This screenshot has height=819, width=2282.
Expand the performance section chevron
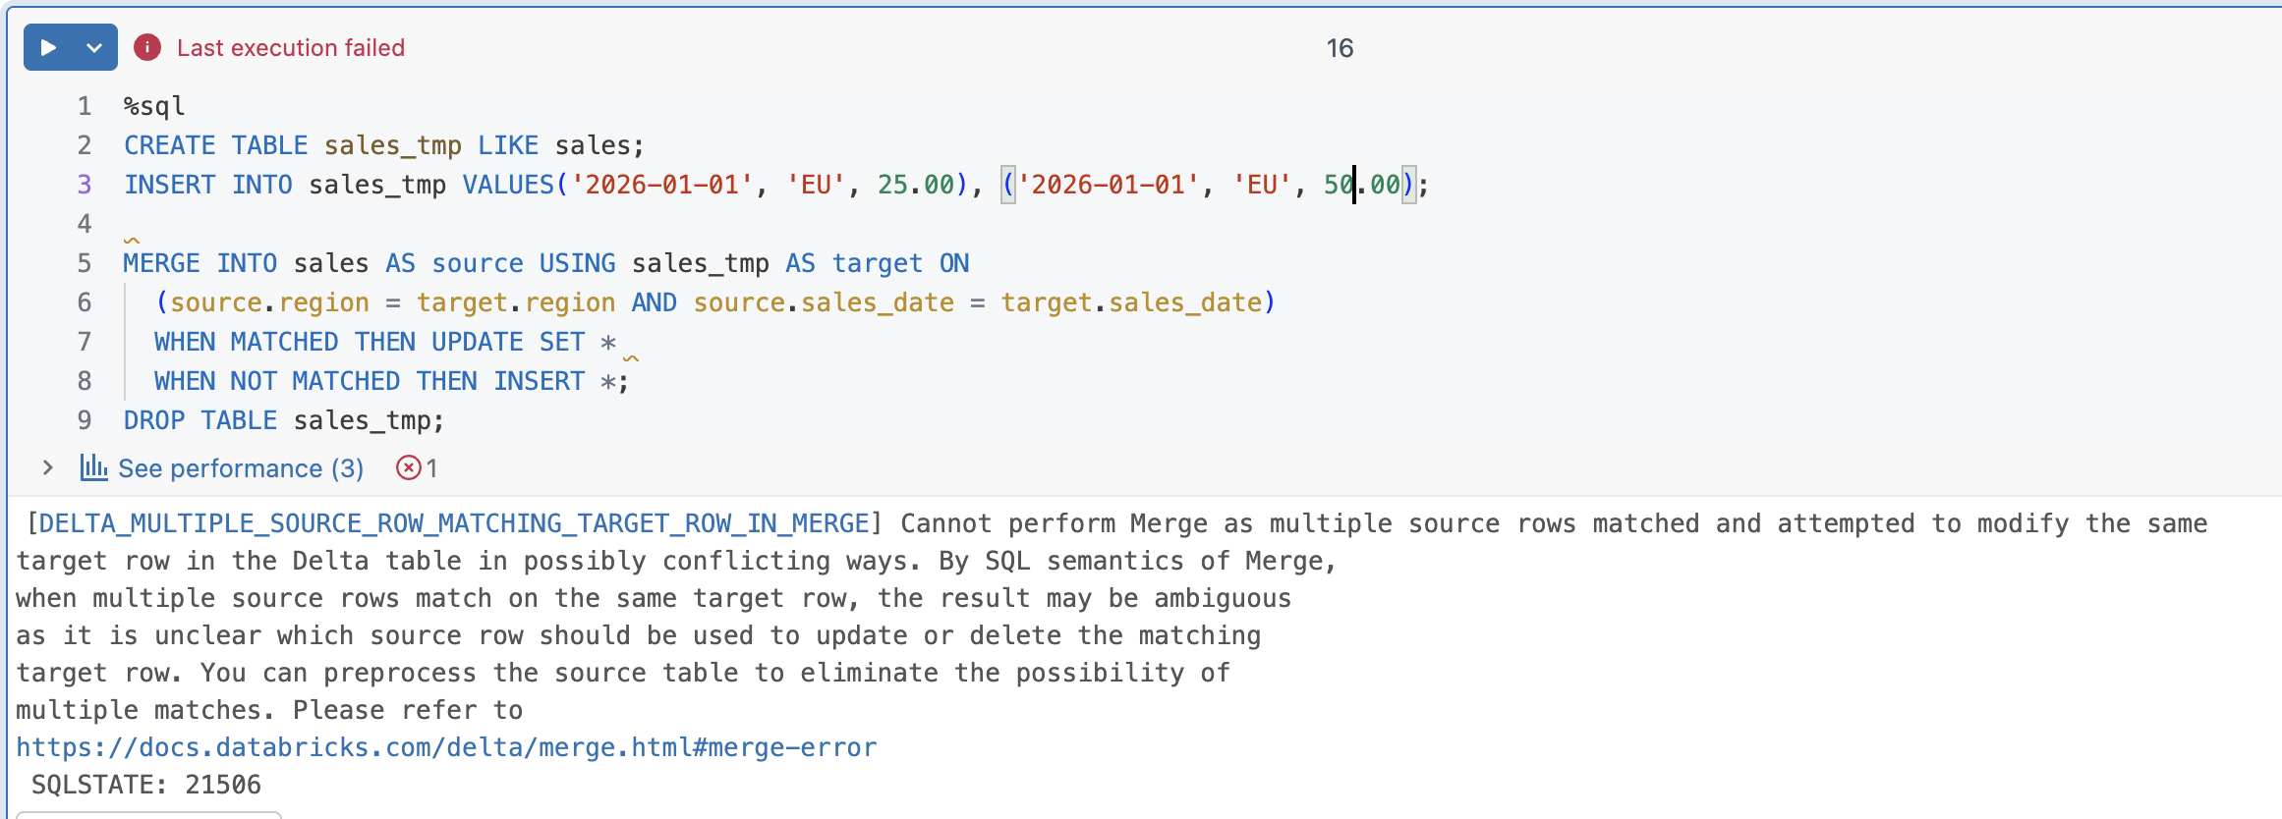tap(47, 468)
